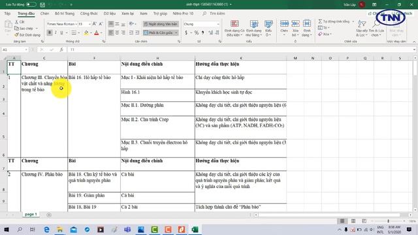Open Định dạng như Bảng table formatting
This screenshot has height=235, width=418.
tap(253, 28)
